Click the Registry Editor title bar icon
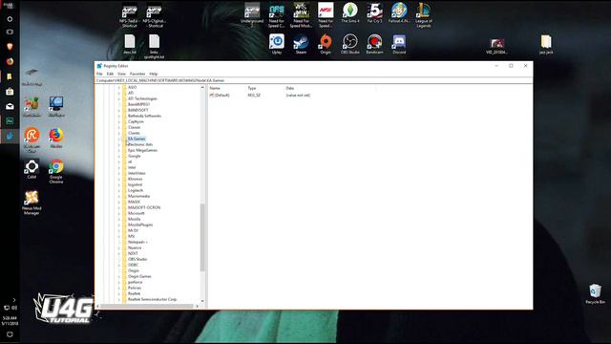Image resolution: width=611 pixels, height=344 pixels. click(x=99, y=66)
